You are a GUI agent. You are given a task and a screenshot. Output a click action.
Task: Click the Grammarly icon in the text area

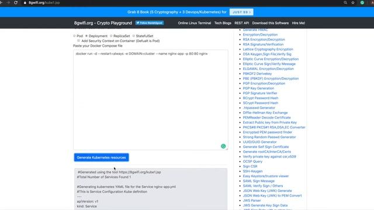[223, 146]
